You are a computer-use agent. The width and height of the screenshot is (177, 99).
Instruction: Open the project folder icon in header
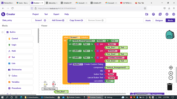pyautogui.click(x=147, y=14)
